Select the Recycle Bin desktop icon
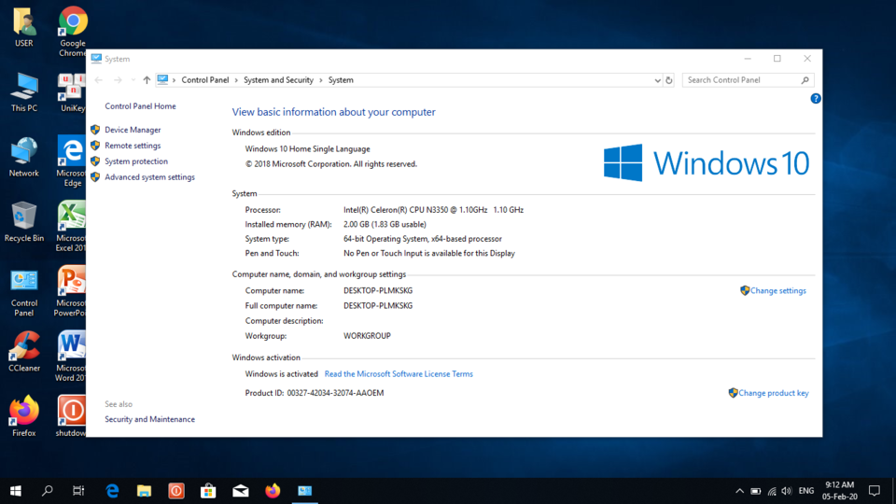Screen dimensions: 896x504 (24, 222)
